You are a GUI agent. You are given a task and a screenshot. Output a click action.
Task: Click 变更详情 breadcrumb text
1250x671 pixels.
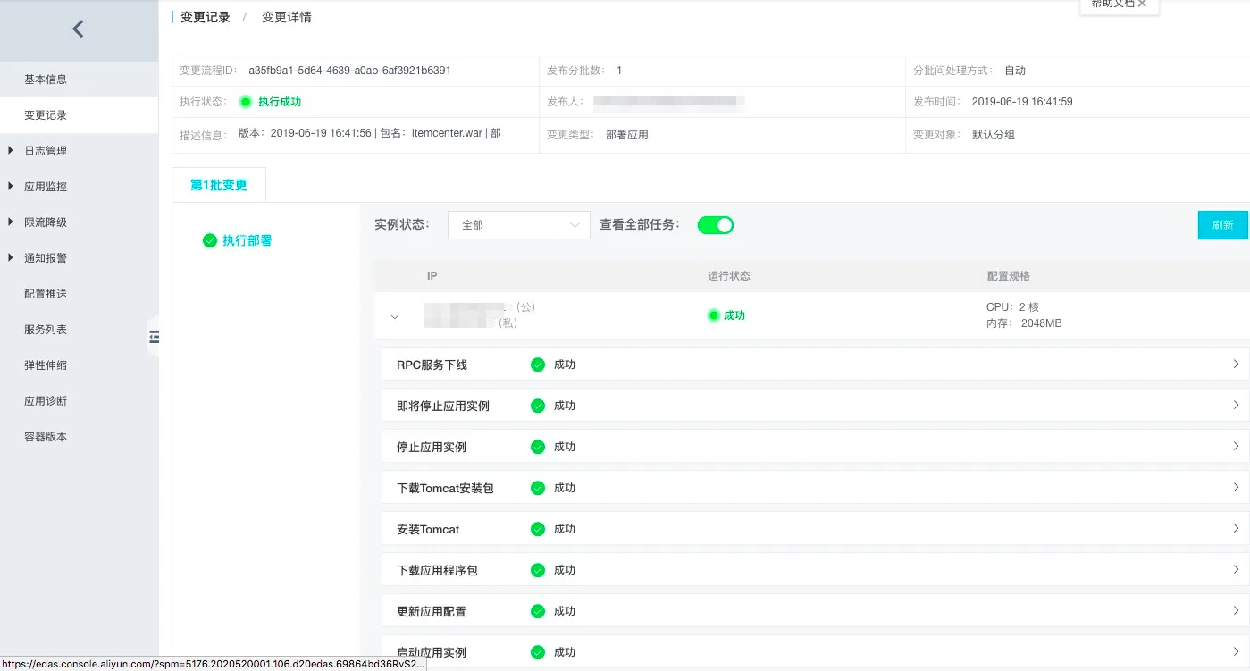click(287, 17)
